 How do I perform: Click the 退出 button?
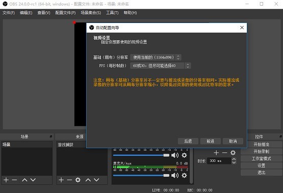pos(262,173)
